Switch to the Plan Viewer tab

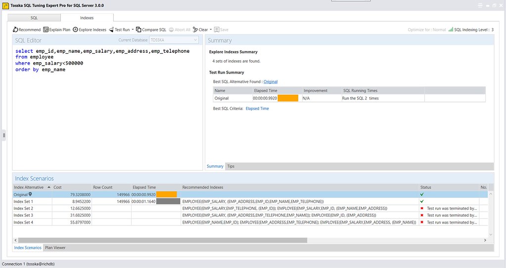point(55,248)
